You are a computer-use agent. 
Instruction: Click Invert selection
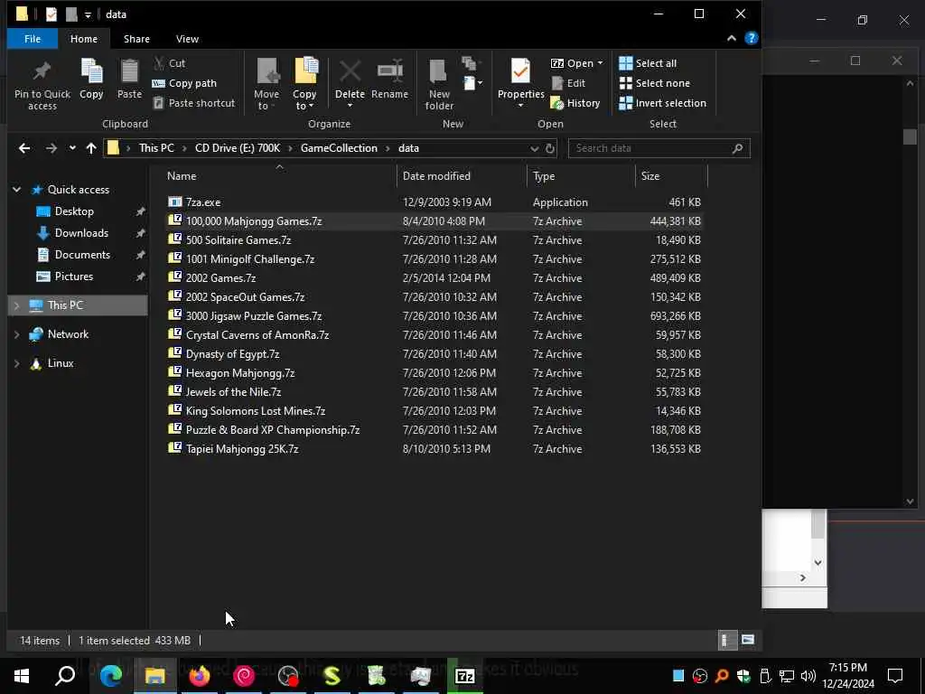pyautogui.click(x=662, y=103)
